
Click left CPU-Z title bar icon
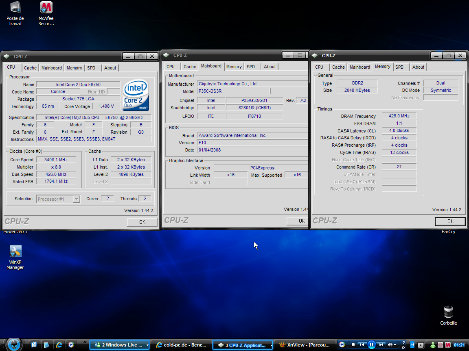(x=6, y=56)
